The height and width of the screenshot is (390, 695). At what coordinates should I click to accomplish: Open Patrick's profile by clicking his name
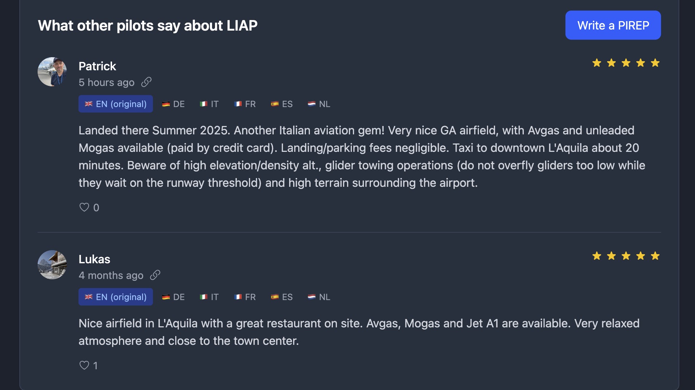[x=97, y=66]
